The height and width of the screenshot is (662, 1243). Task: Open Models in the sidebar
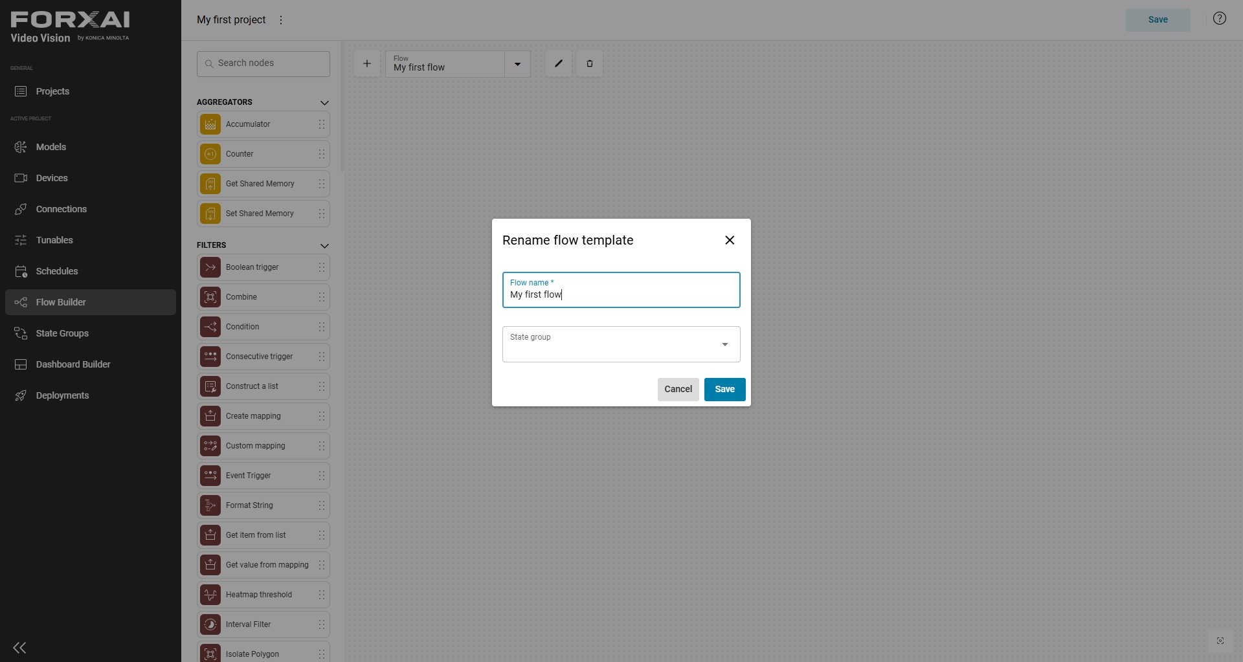point(90,147)
